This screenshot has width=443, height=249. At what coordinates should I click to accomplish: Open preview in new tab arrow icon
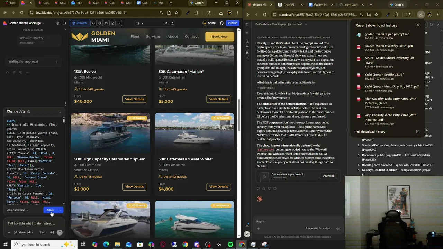[x=166, y=23]
